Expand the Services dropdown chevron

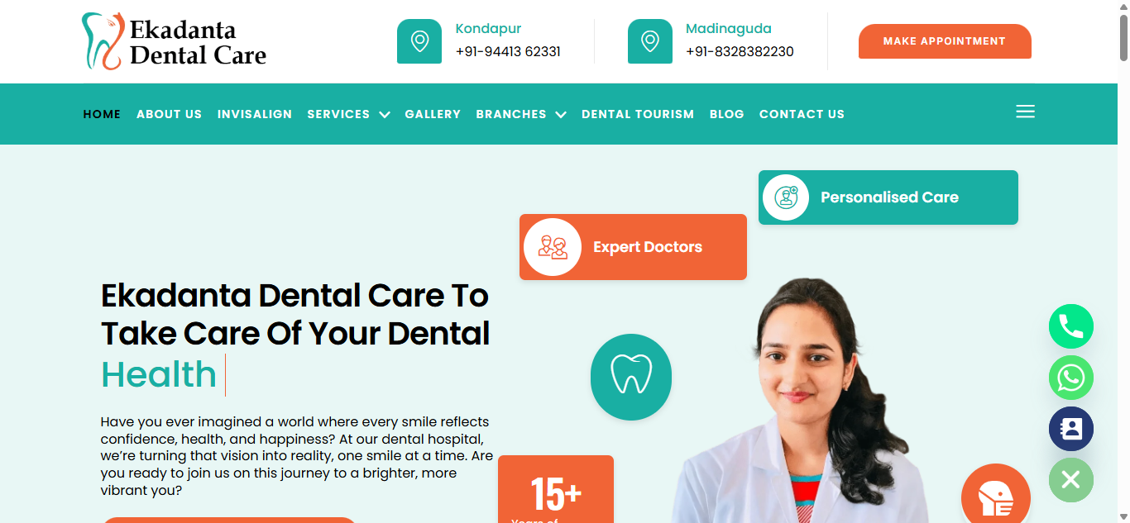[x=385, y=115]
